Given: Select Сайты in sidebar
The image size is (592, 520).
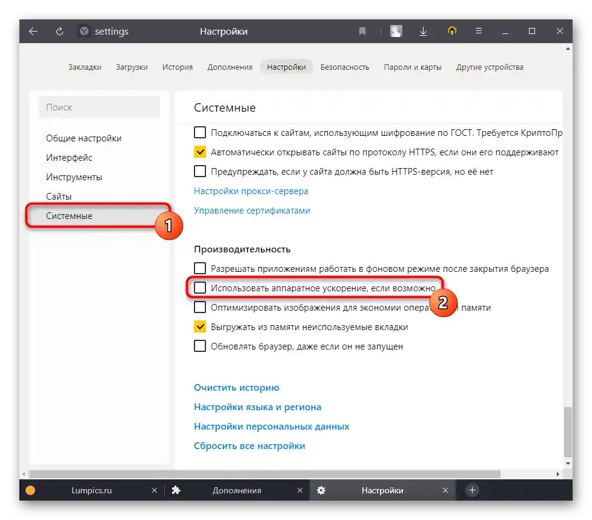Looking at the screenshot, I should [x=59, y=196].
